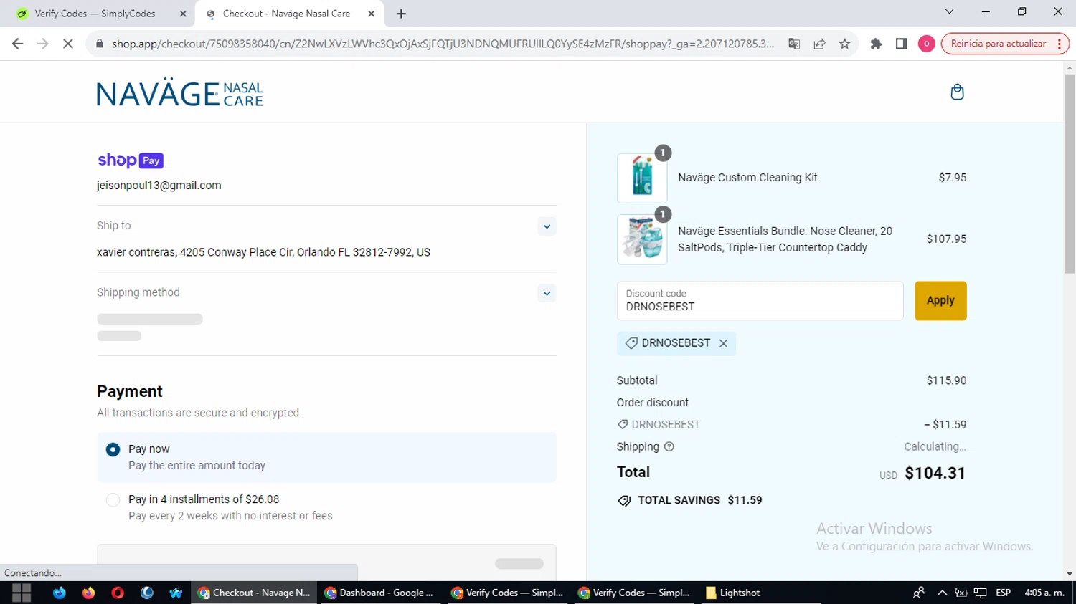Click the browser address bar URL
The height and width of the screenshot is (604, 1076).
click(x=443, y=44)
